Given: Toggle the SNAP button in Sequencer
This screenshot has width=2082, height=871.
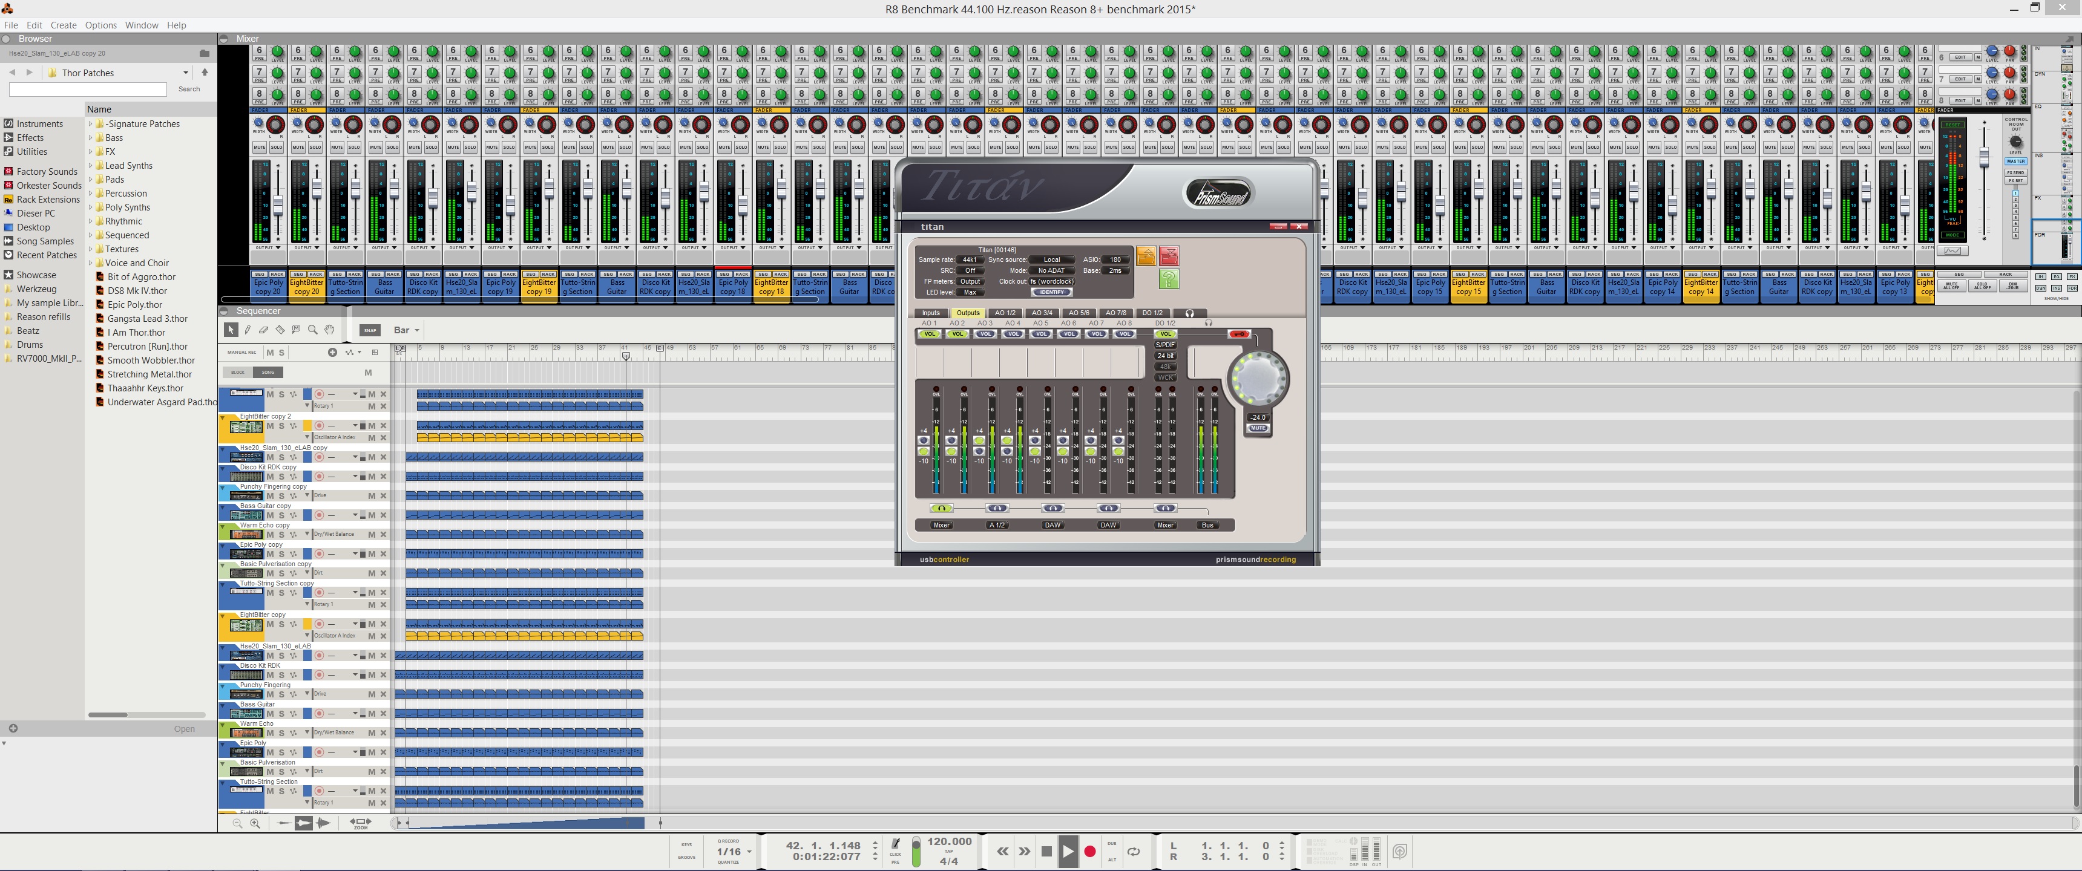Looking at the screenshot, I should coord(370,330).
